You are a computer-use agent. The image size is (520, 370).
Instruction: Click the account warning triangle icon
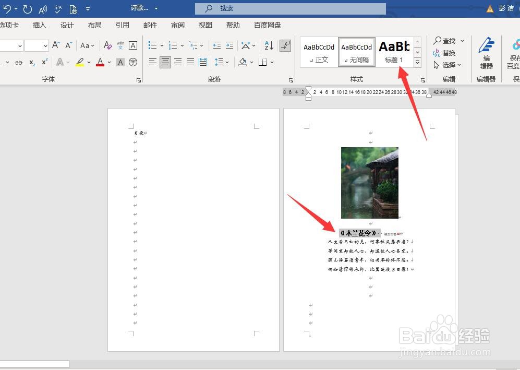(490, 9)
